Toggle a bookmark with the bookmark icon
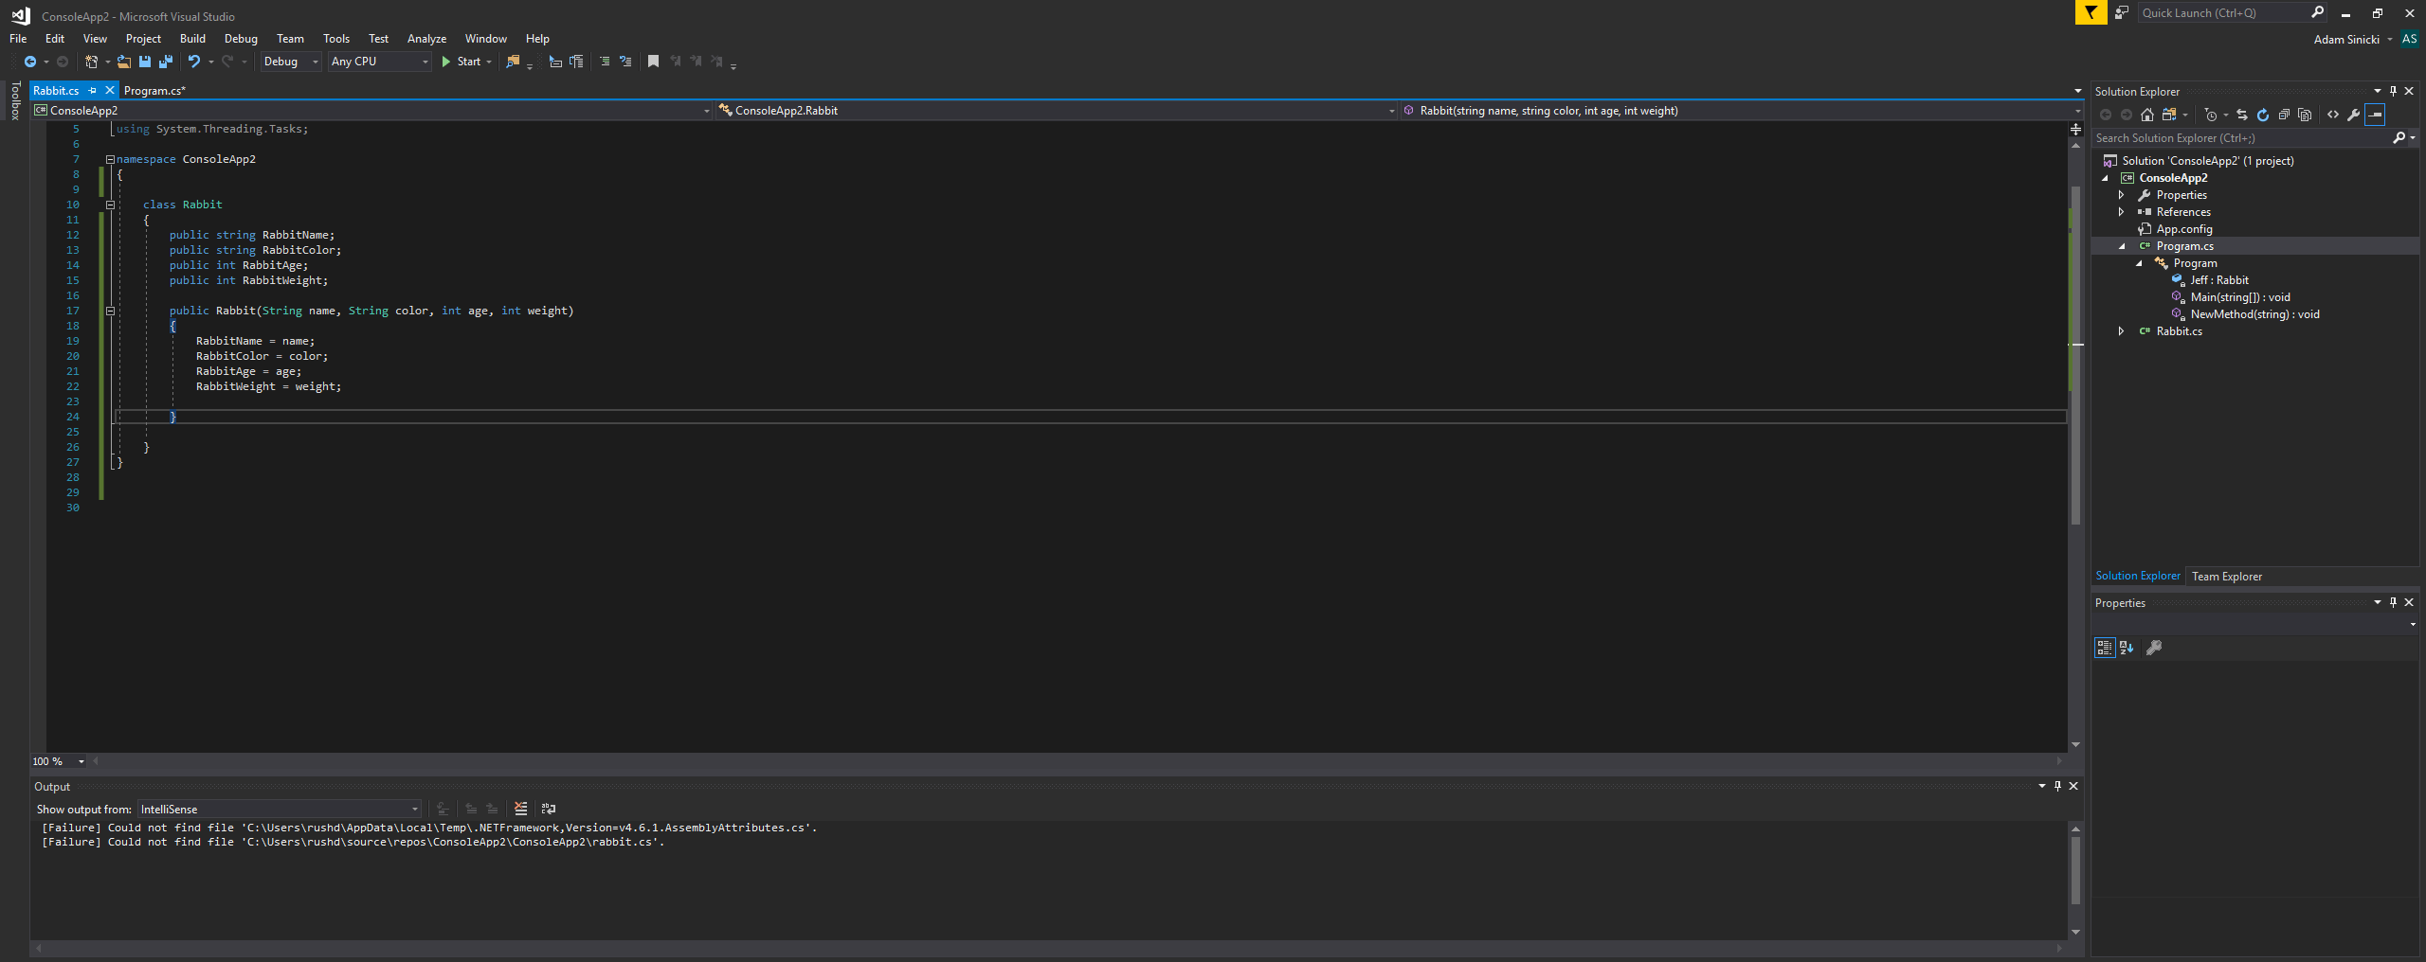2426x962 pixels. tap(653, 62)
